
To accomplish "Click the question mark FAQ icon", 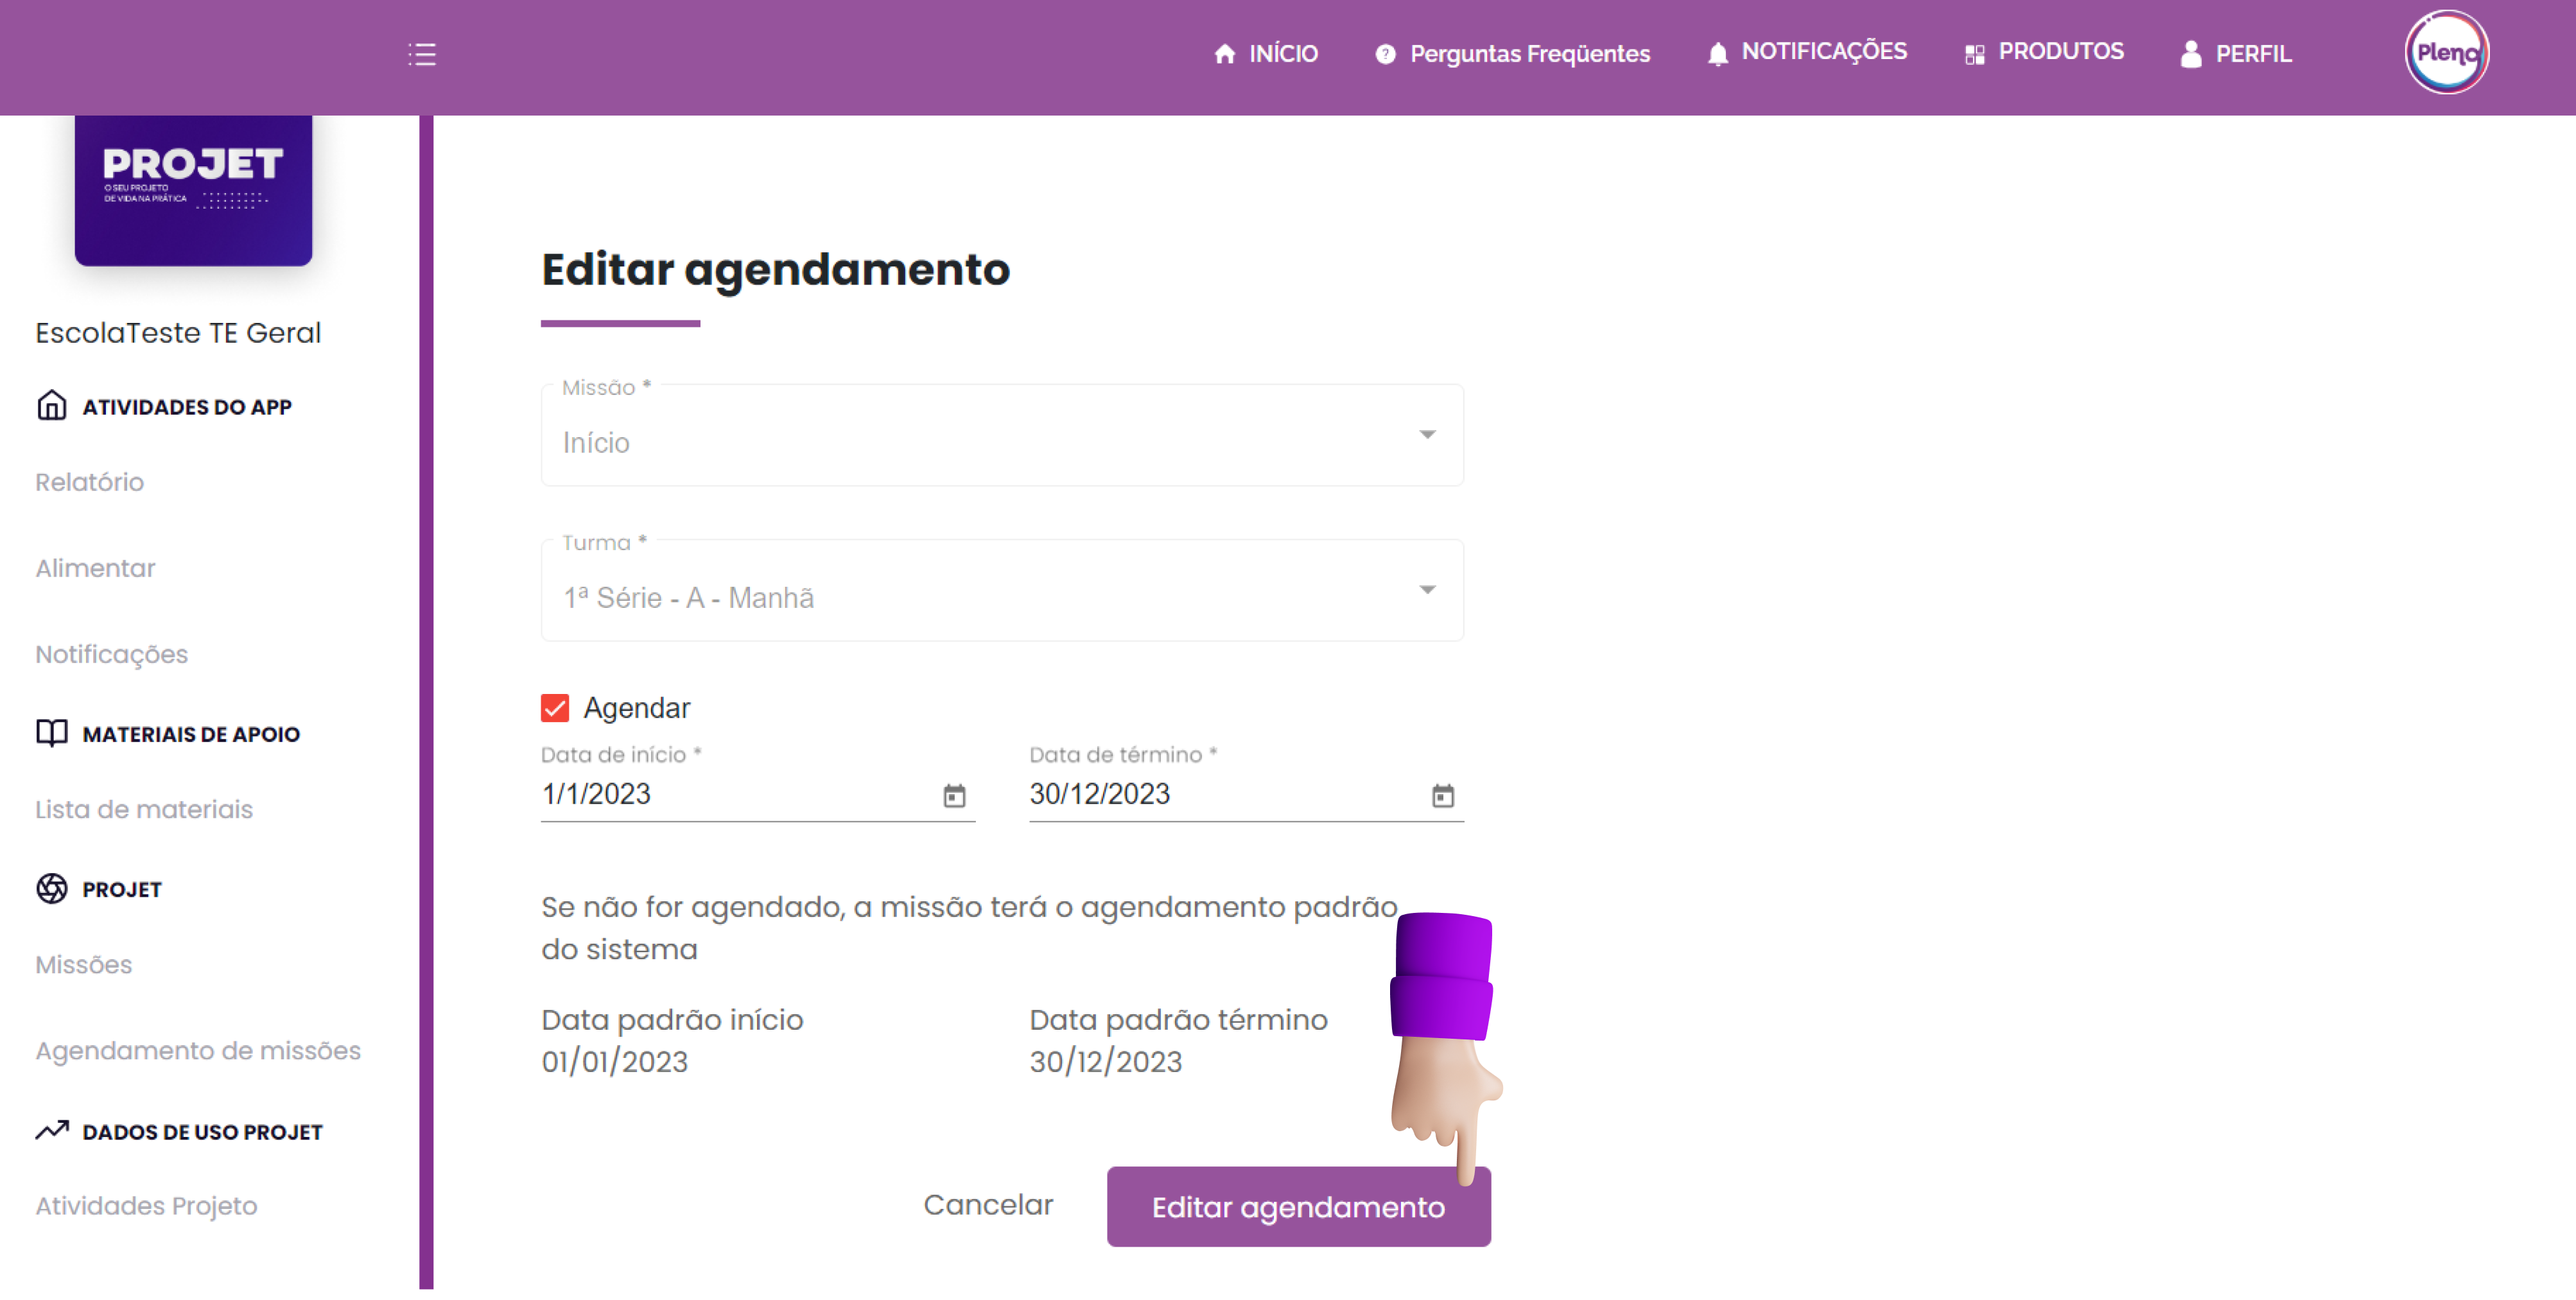I will click(1385, 54).
